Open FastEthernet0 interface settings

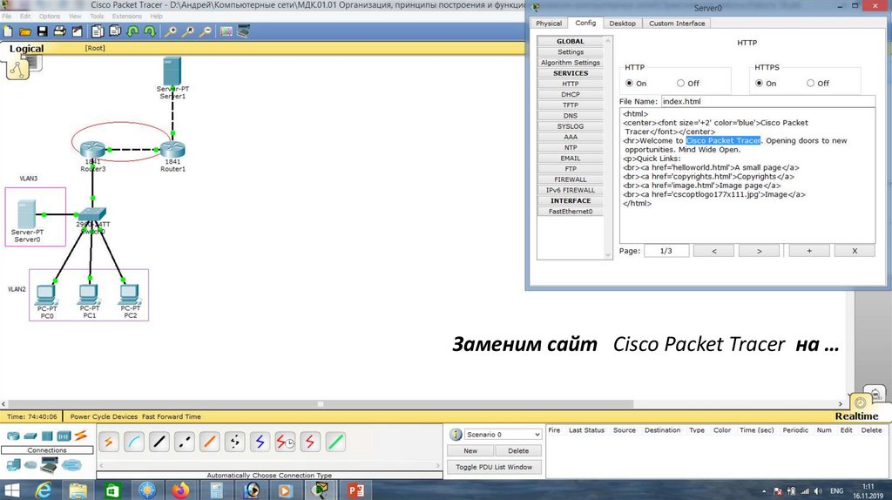coord(570,212)
